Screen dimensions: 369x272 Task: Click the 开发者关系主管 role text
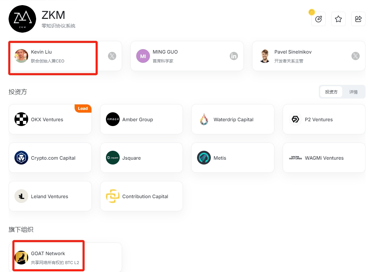(289, 61)
